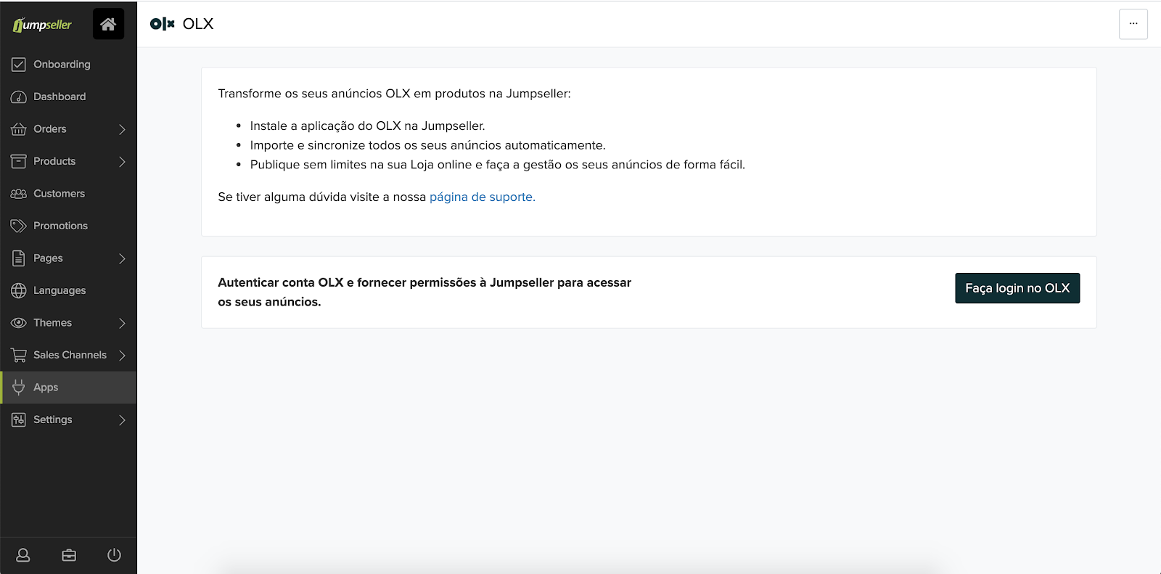Viewport: 1161px width, 574px height.
Task: Click 'Autenticar conta OLX' bold text
Action: point(424,292)
